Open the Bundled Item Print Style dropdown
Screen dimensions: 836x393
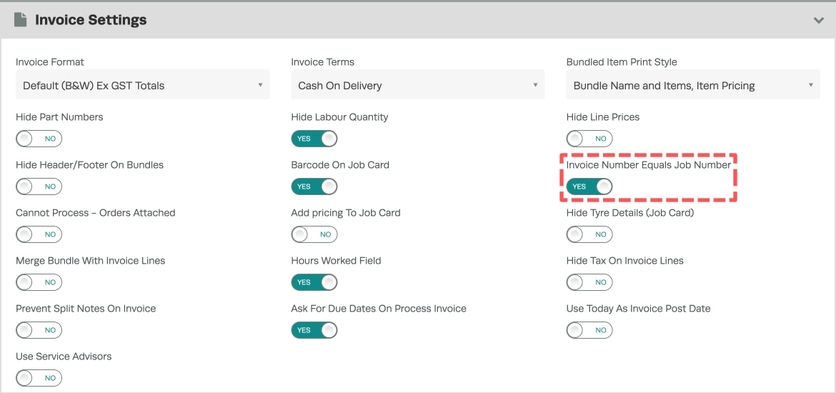tap(693, 85)
